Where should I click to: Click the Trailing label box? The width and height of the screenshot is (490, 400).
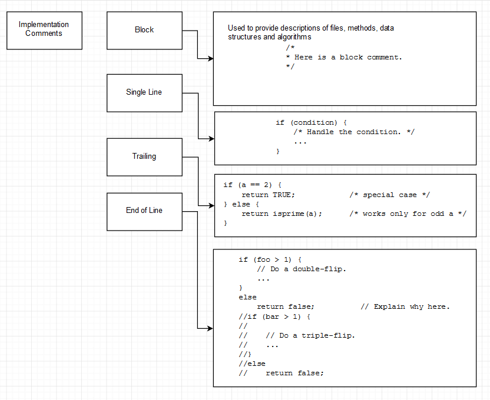144,156
